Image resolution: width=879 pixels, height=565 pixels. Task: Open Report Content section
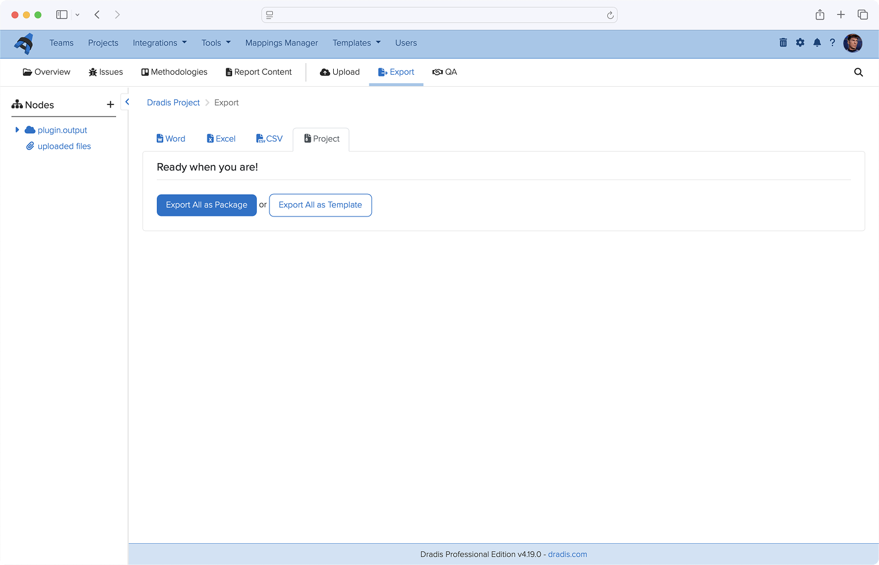pyautogui.click(x=259, y=72)
